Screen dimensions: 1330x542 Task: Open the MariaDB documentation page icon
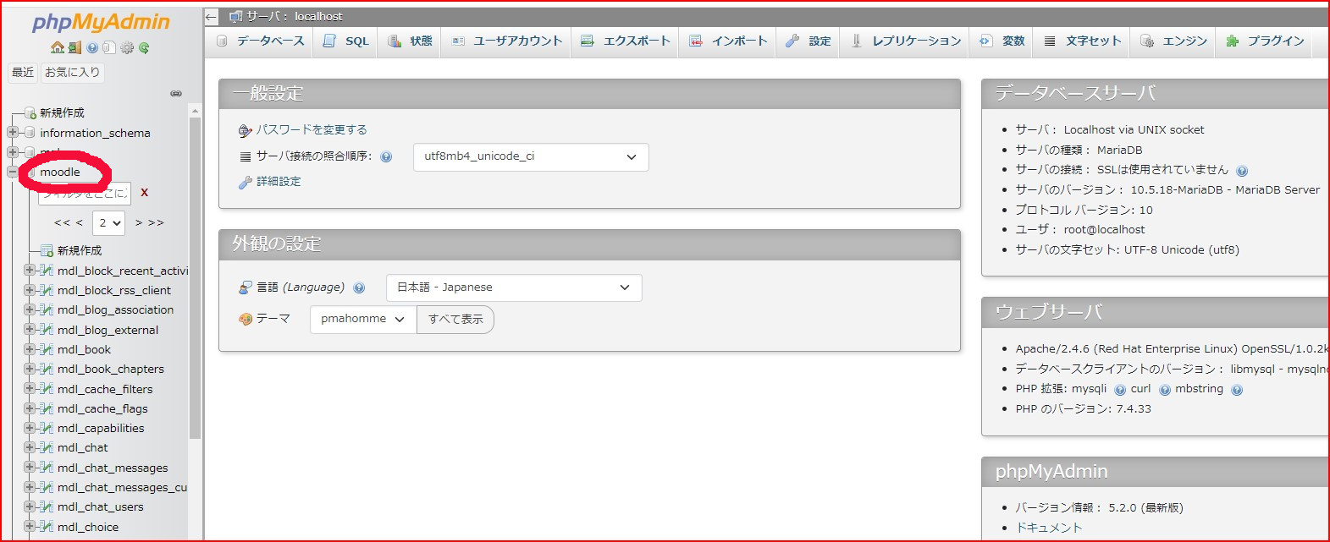point(108,48)
